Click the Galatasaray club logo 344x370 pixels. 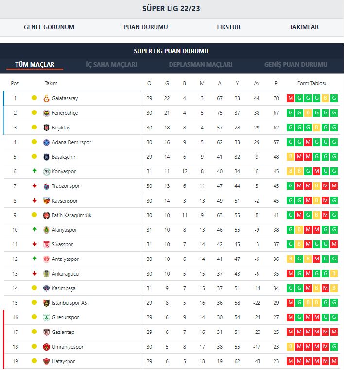pos(47,98)
